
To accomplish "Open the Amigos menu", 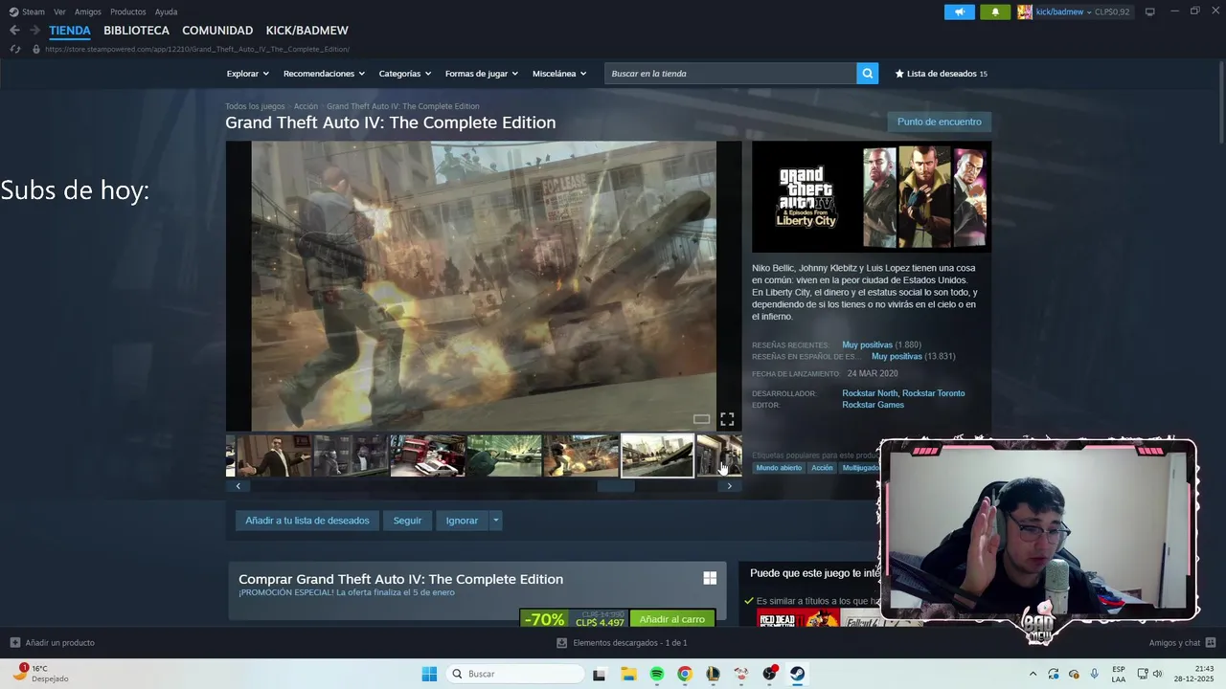I will click(x=87, y=11).
